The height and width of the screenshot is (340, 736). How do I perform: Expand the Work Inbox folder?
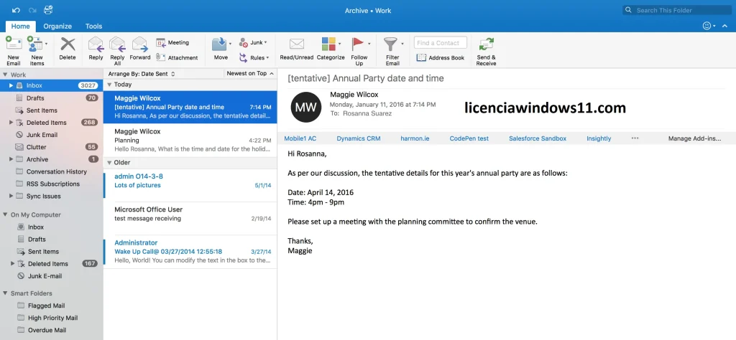[x=11, y=85]
